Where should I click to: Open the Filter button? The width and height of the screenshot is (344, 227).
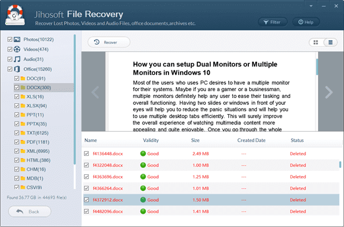273,22
